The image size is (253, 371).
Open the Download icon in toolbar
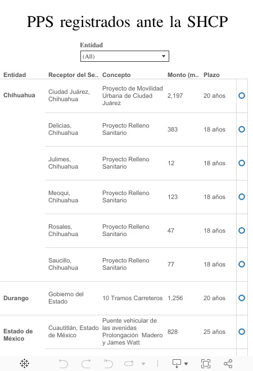pos(177,364)
